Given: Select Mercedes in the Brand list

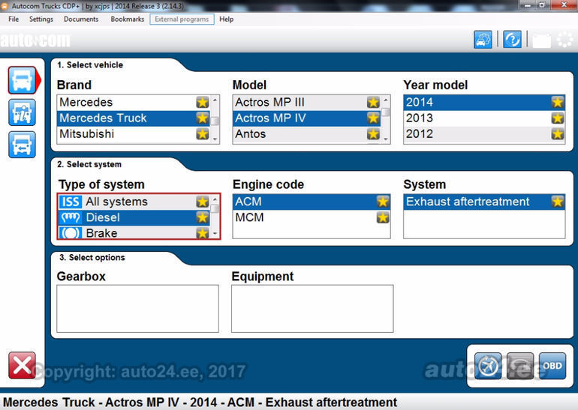Looking at the screenshot, I should click(134, 102).
